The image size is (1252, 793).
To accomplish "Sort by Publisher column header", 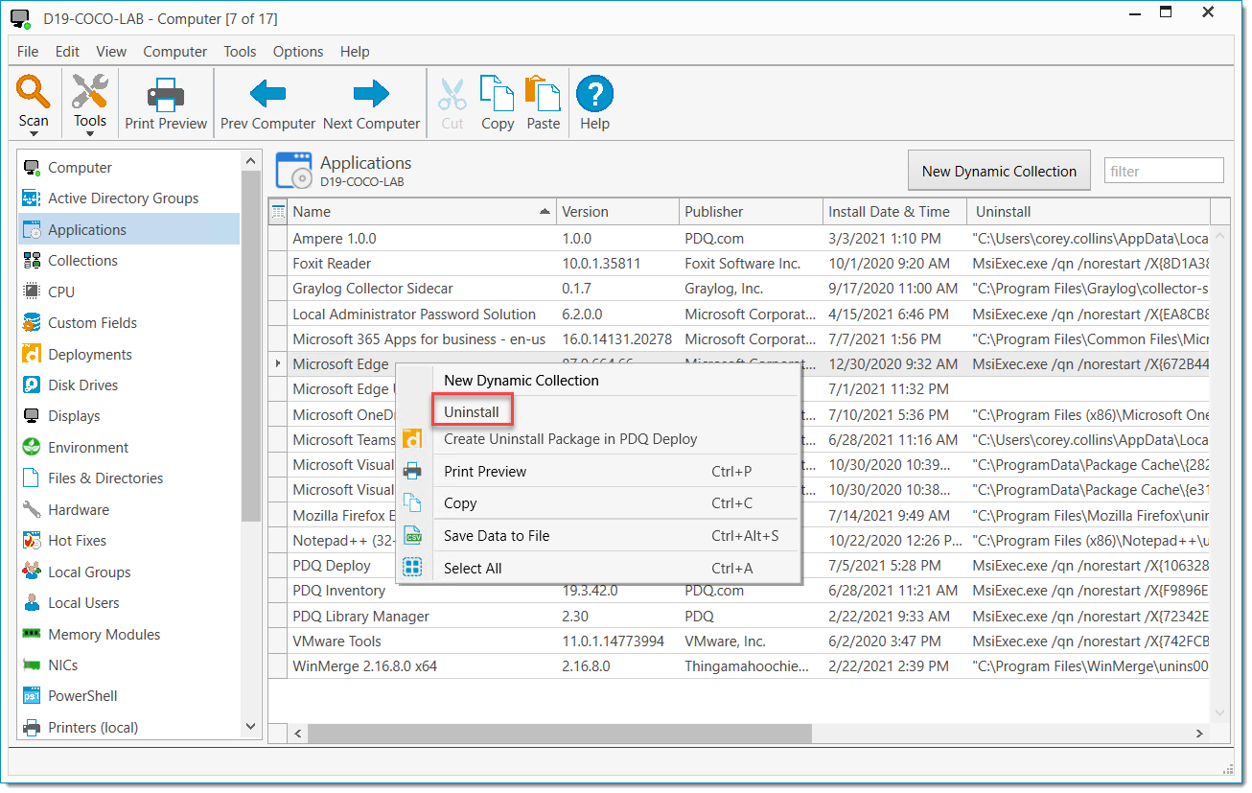I will tap(752, 212).
